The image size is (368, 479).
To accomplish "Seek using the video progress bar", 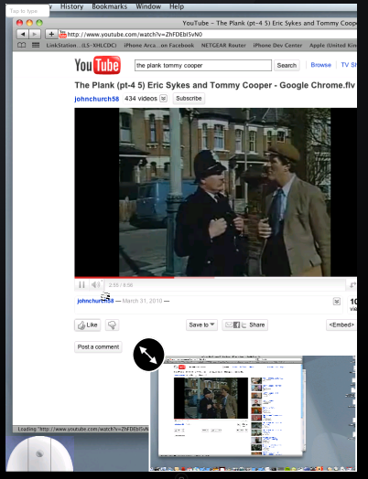I will [x=215, y=277].
